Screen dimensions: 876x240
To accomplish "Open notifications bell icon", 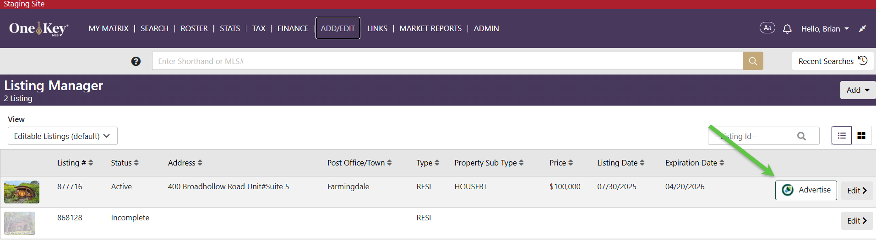I will (787, 29).
